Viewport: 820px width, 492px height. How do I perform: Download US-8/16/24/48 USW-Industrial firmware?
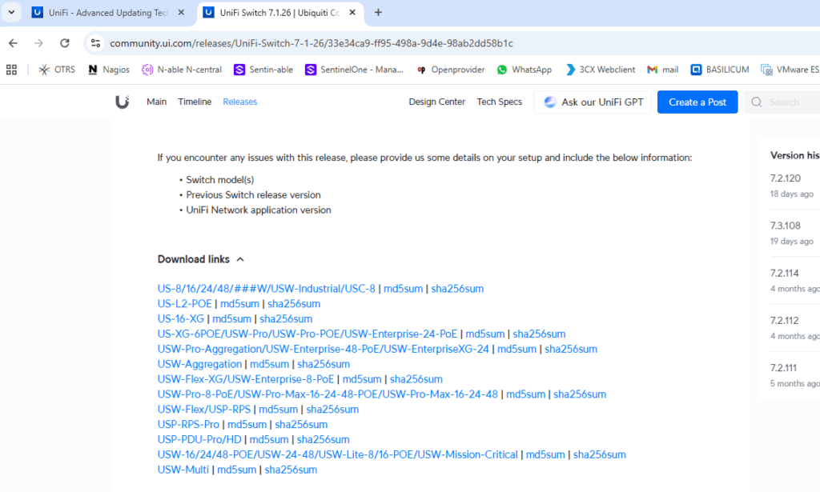(266, 288)
